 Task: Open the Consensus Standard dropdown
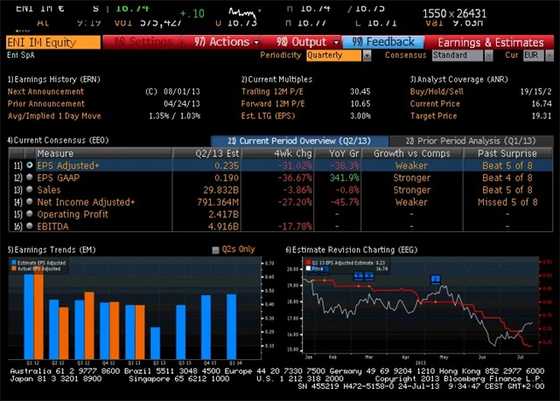[x=458, y=55]
